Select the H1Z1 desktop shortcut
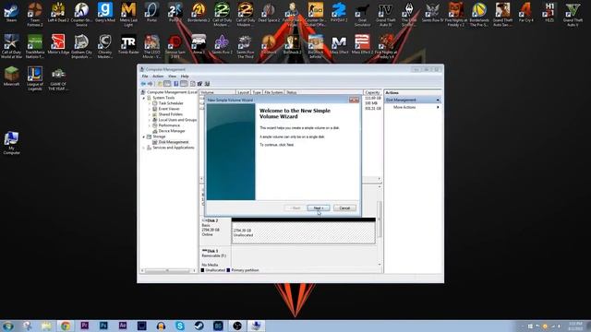This screenshot has width=591, height=332. pos(549,12)
